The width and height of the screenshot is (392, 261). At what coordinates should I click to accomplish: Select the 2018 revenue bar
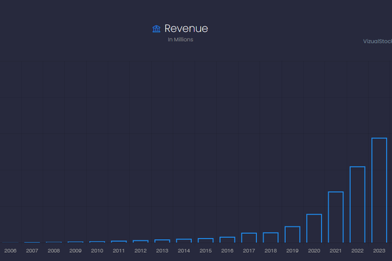click(x=270, y=237)
